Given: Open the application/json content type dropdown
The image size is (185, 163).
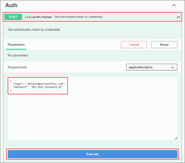Looking at the screenshot, I should click(152, 67).
